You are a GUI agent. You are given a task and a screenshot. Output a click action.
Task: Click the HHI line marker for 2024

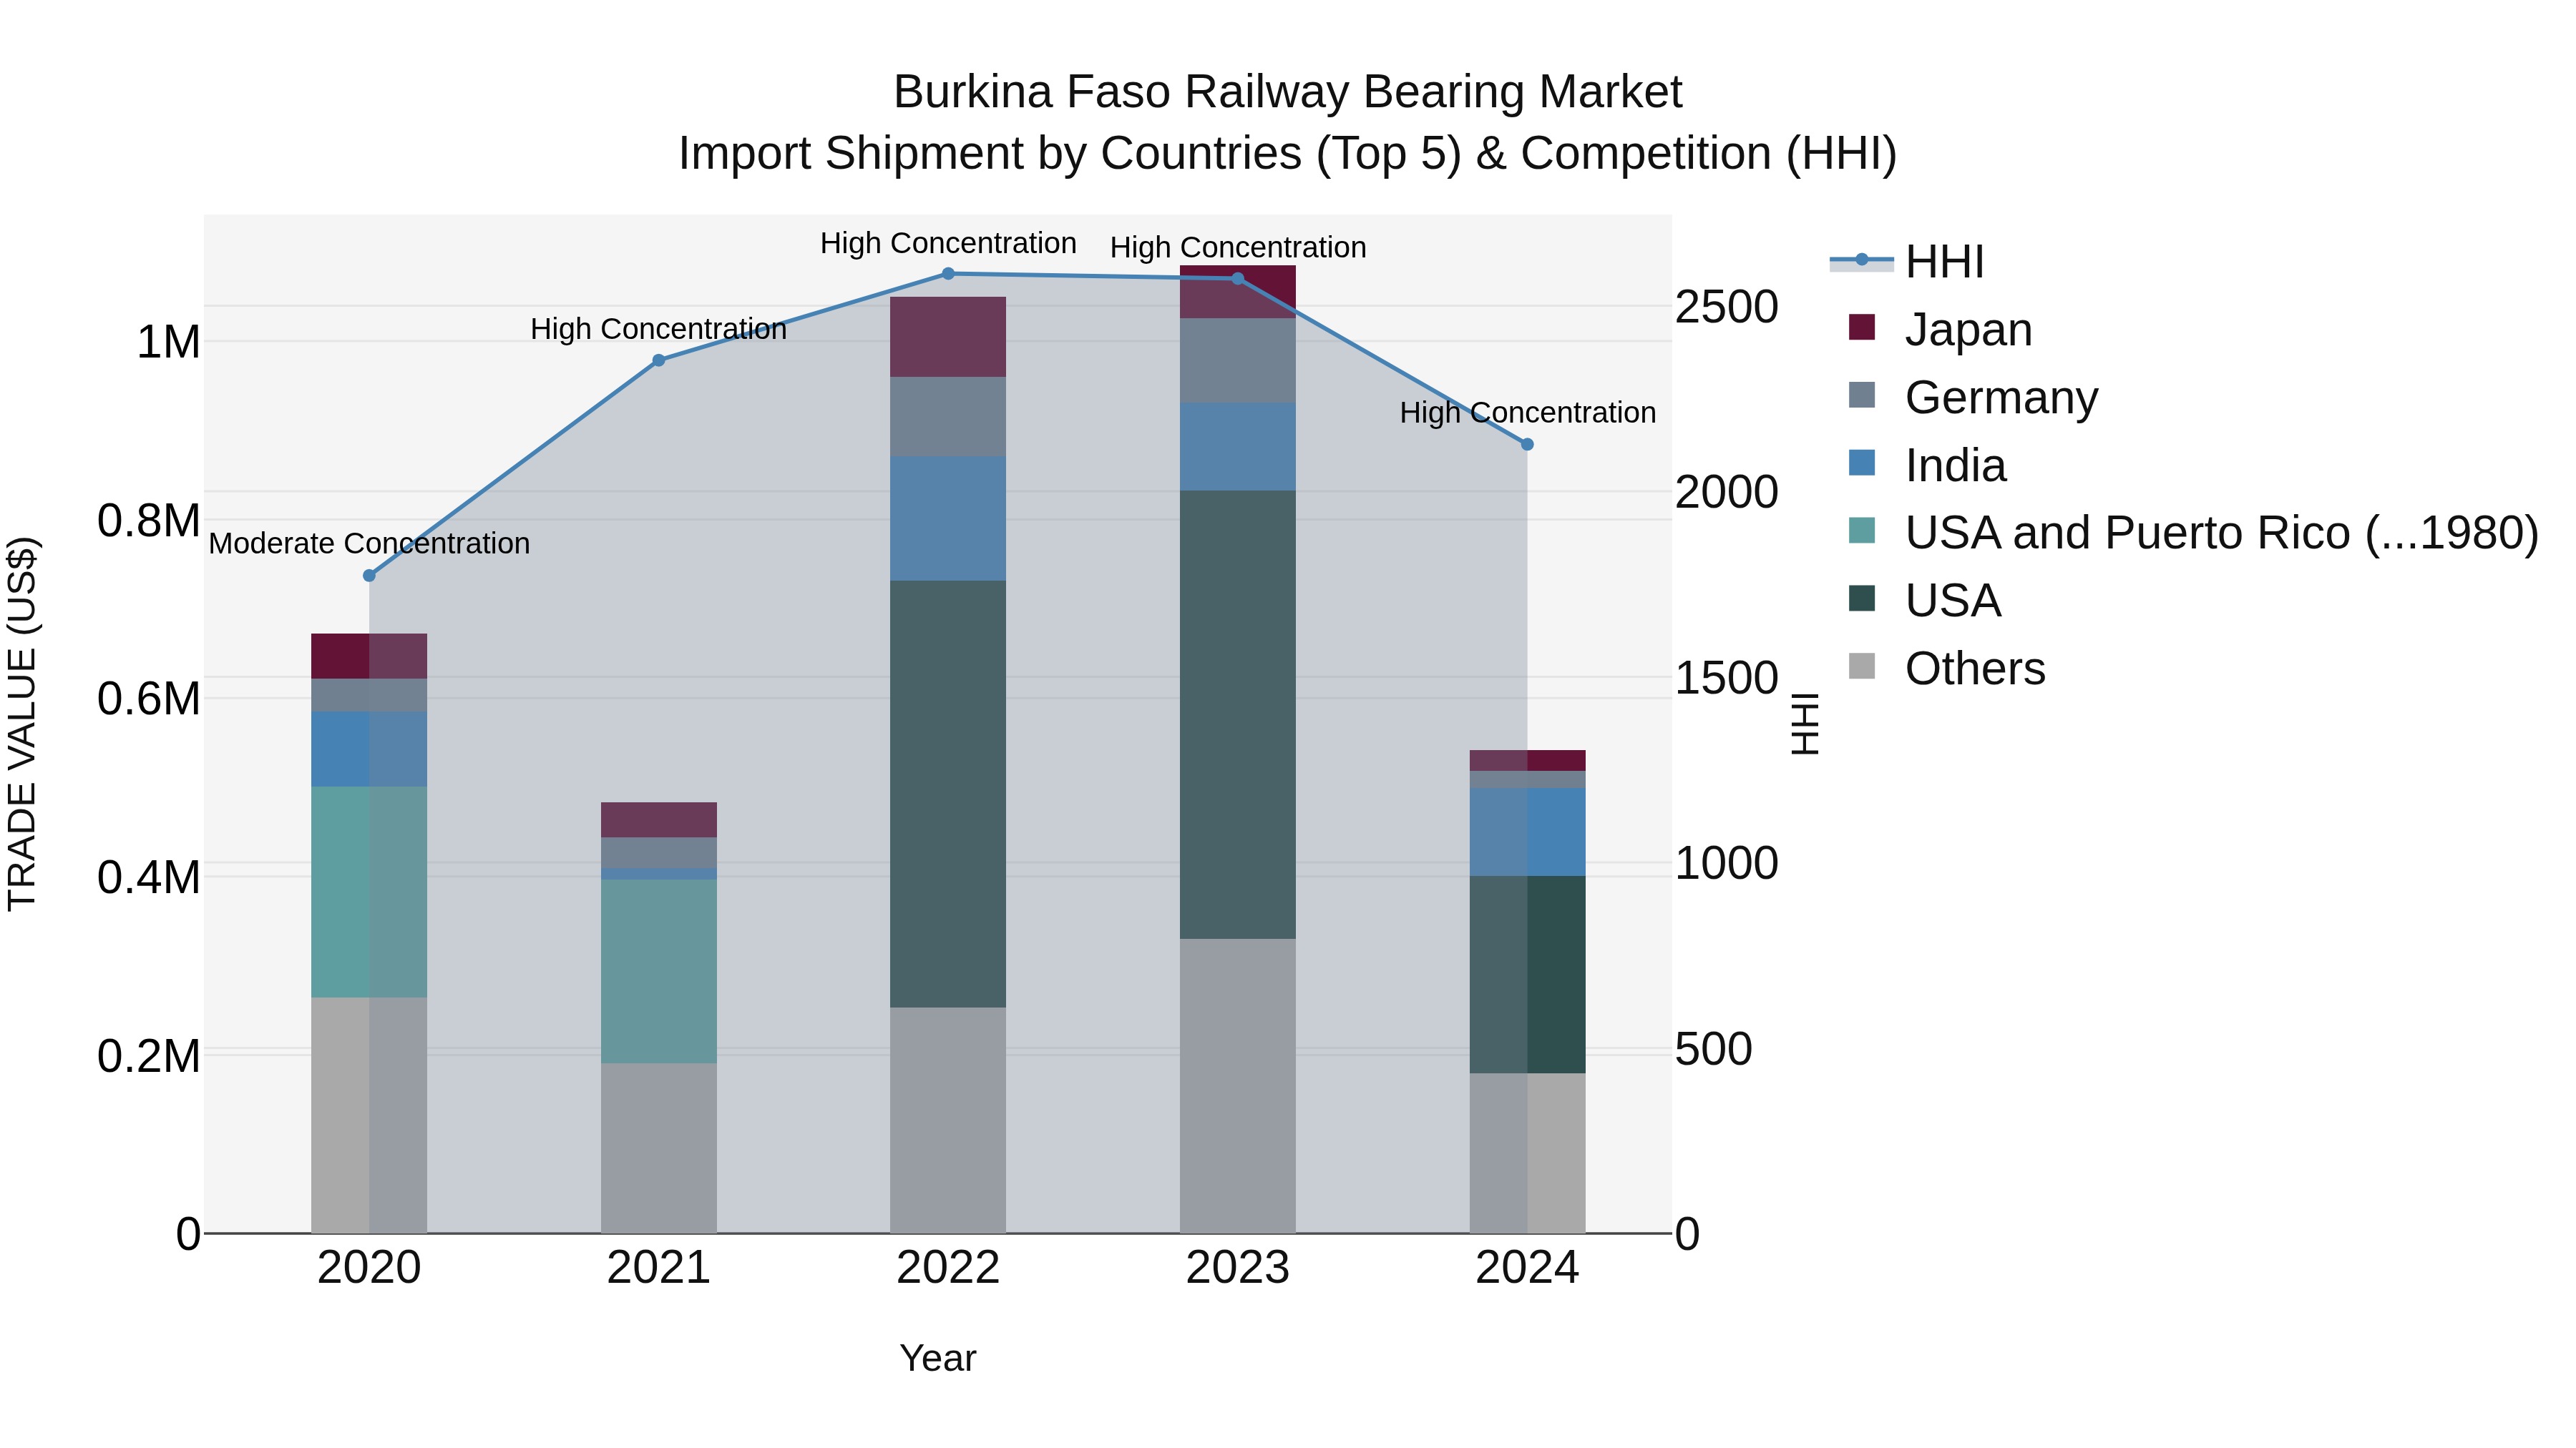[x=1527, y=445]
